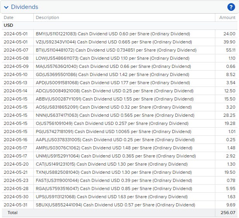The width and height of the screenshot is (239, 218).
Task: Select the O(US7561091049) dividend description
Action: (112, 123)
